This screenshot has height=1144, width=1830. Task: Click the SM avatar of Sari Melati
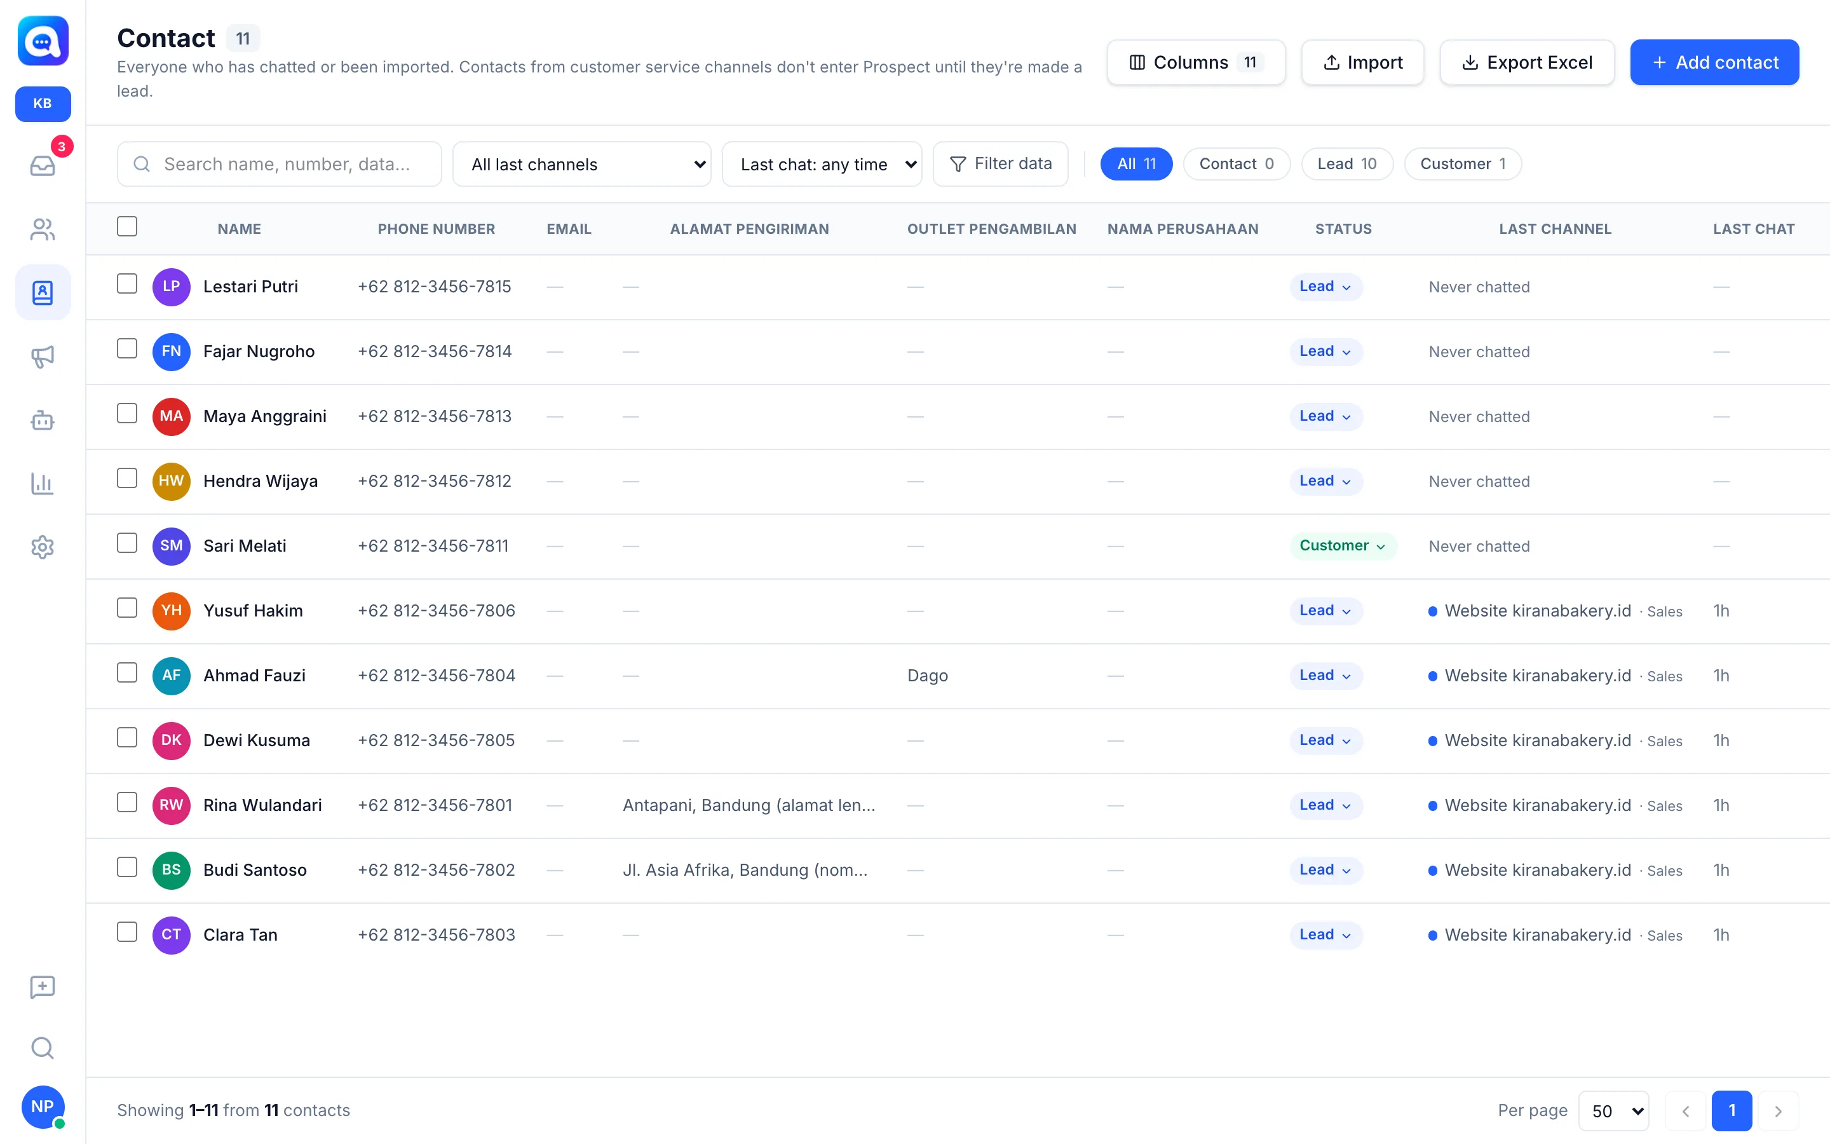point(171,547)
